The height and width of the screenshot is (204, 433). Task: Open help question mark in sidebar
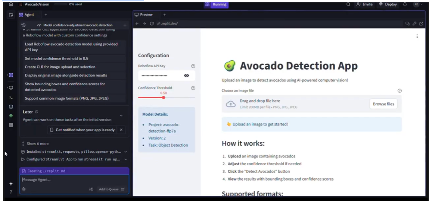pyautogui.click(x=11, y=192)
